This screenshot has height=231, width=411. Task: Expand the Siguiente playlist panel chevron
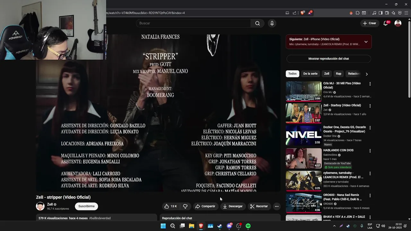(x=366, y=42)
